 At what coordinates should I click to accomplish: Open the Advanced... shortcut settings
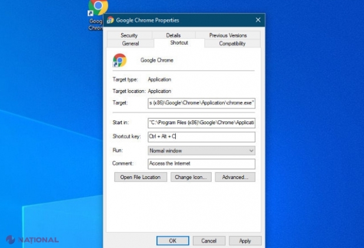click(x=235, y=177)
